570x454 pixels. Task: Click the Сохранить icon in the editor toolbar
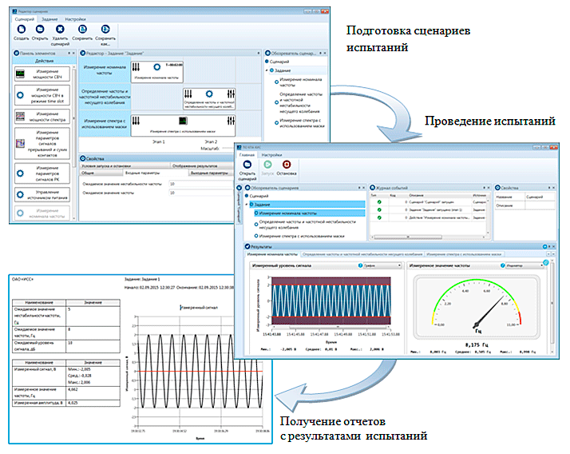point(82,27)
